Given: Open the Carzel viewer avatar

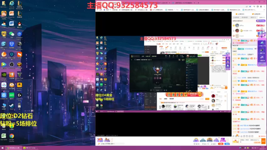Looking at the screenshot, I should tap(237, 36).
